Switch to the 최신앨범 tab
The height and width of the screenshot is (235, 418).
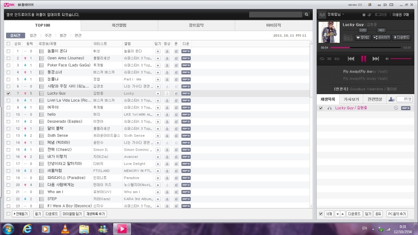pyautogui.click(x=119, y=25)
